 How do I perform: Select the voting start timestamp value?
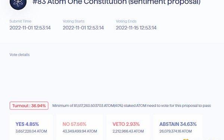point(83,28)
